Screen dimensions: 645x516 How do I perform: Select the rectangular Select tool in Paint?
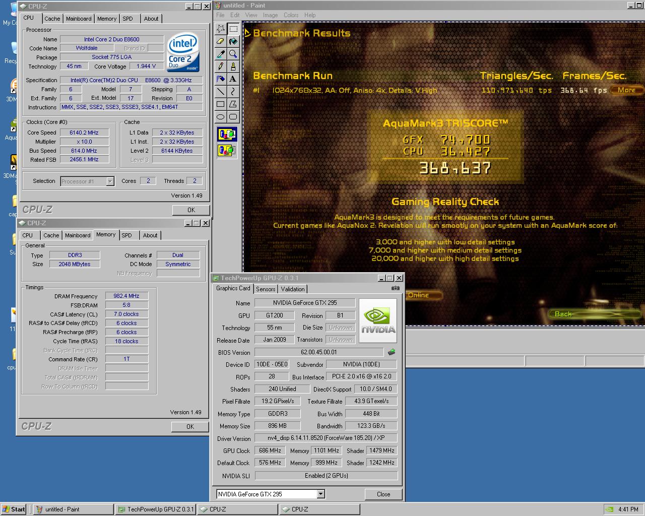(233, 29)
